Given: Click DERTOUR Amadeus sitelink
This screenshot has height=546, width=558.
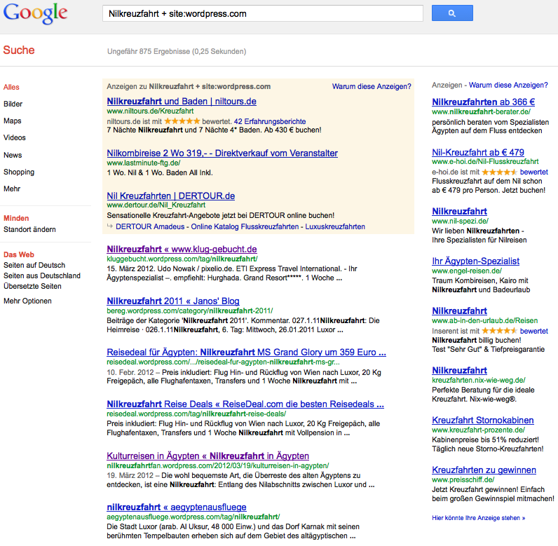Looking at the screenshot, I should click(x=150, y=226).
